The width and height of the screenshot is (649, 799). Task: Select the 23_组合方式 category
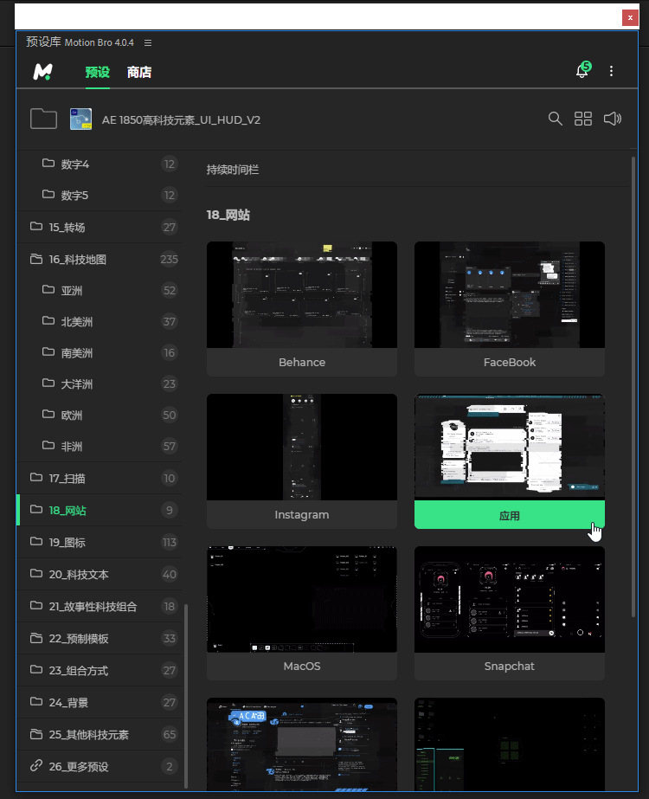pyautogui.click(x=100, y=671)
